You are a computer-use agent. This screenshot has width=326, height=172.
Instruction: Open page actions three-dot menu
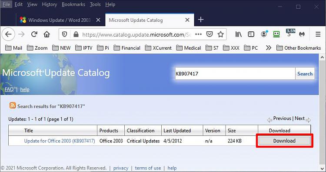coord(198,34)
